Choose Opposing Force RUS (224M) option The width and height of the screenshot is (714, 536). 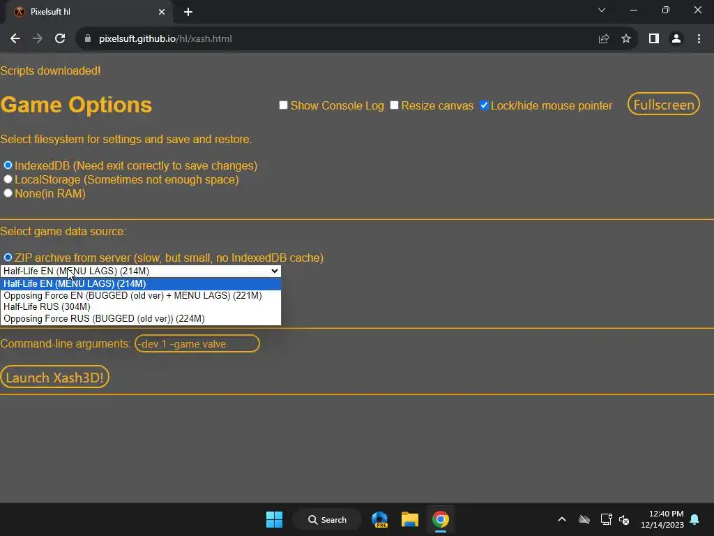tap(141, 318)
